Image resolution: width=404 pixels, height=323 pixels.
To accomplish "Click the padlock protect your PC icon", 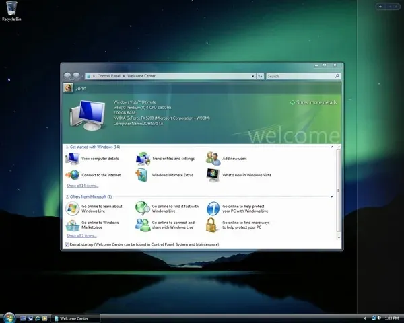I will click(211, 225).
